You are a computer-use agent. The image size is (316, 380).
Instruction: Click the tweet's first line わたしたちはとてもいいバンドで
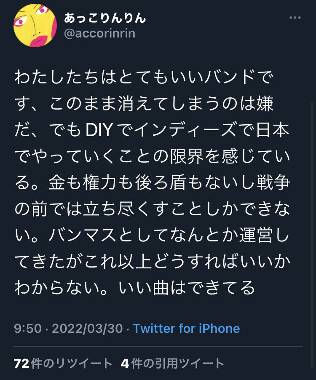(x=144, y=77)
